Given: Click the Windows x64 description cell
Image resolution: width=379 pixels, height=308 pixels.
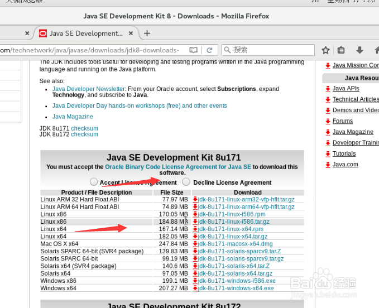Looking at the screenshot, I should [x=97, y=288].
